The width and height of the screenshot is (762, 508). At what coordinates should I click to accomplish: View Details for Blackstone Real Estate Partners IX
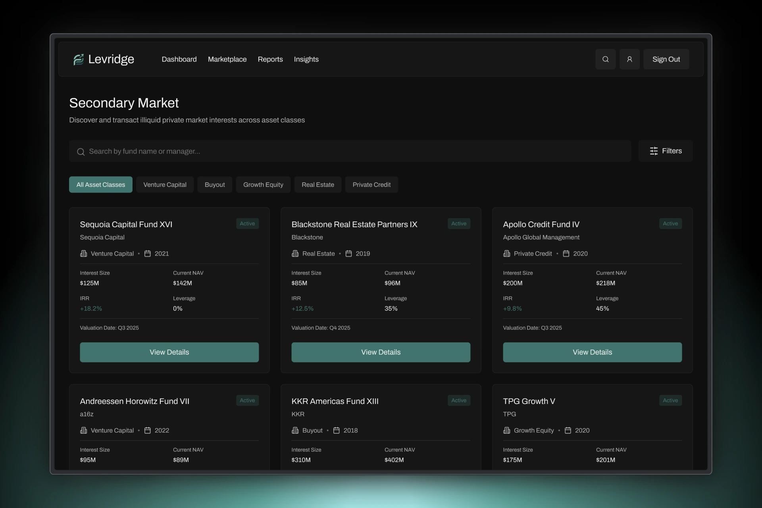pyautogui.click(x=381, y=352)
